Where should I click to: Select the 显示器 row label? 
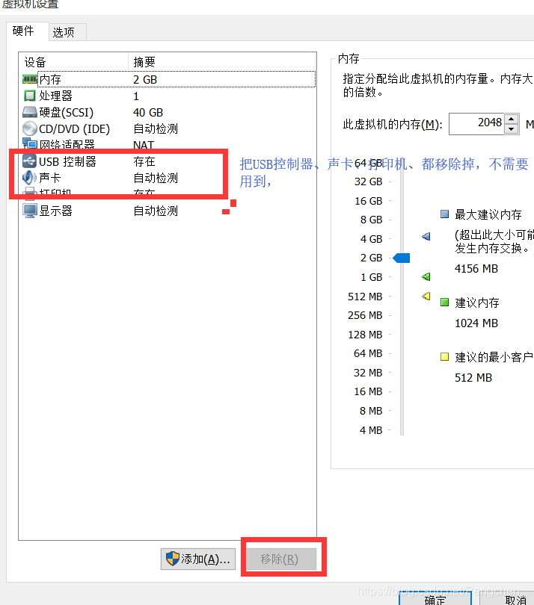coord(55,211)
